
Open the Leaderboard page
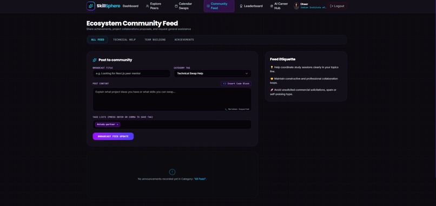[251, 6]
